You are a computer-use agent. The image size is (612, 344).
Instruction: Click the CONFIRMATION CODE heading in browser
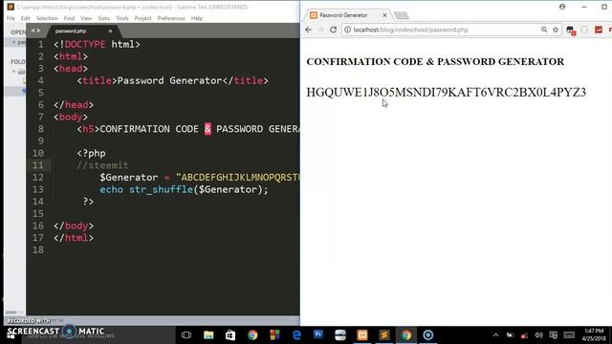click(x=435, y=61)
